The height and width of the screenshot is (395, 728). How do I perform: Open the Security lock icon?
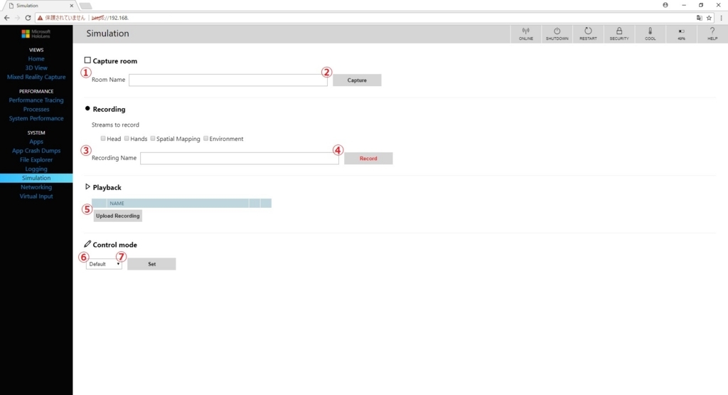pyautogui.click(x=619, y=34)
